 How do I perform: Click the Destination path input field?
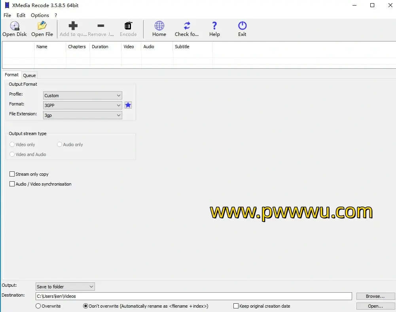(194, 296)
